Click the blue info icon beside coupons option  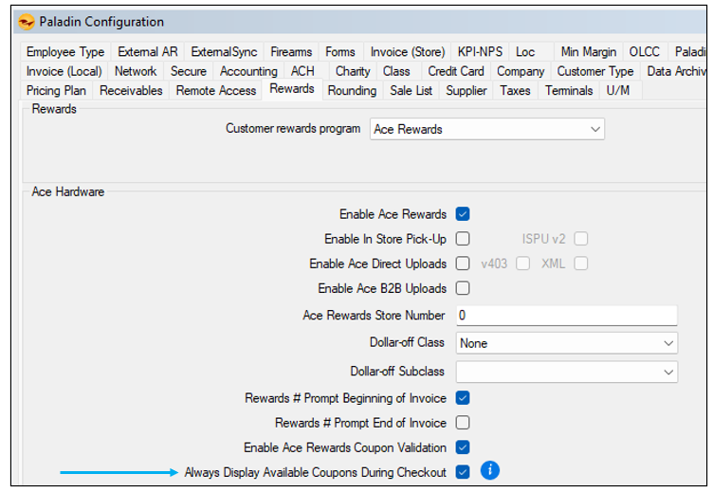pyautogui.click(x=489, y=471)
